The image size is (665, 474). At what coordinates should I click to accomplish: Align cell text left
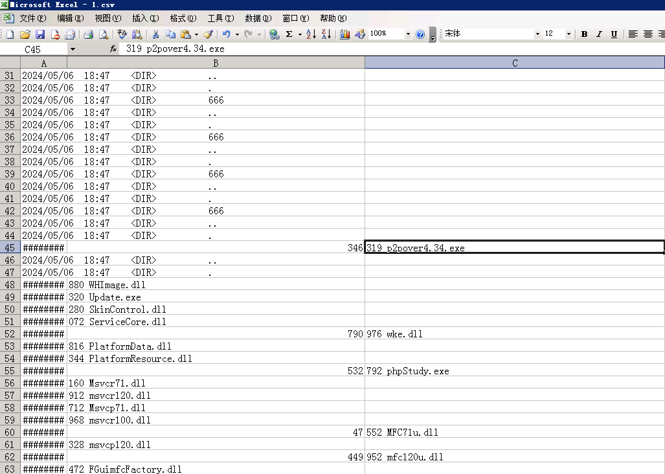pos(633,34)
